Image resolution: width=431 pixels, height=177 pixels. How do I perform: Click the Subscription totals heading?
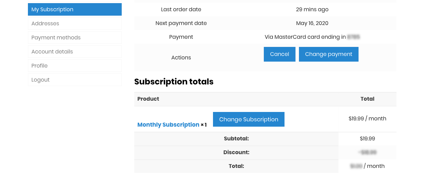(174, 82)
